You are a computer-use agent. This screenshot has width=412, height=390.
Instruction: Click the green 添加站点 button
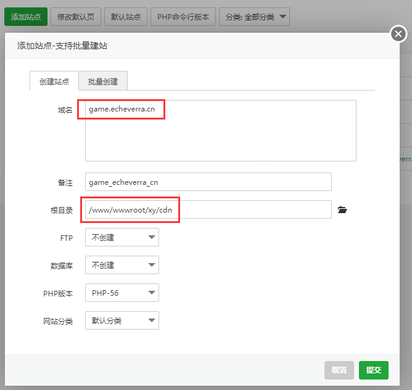pos(26,17)
